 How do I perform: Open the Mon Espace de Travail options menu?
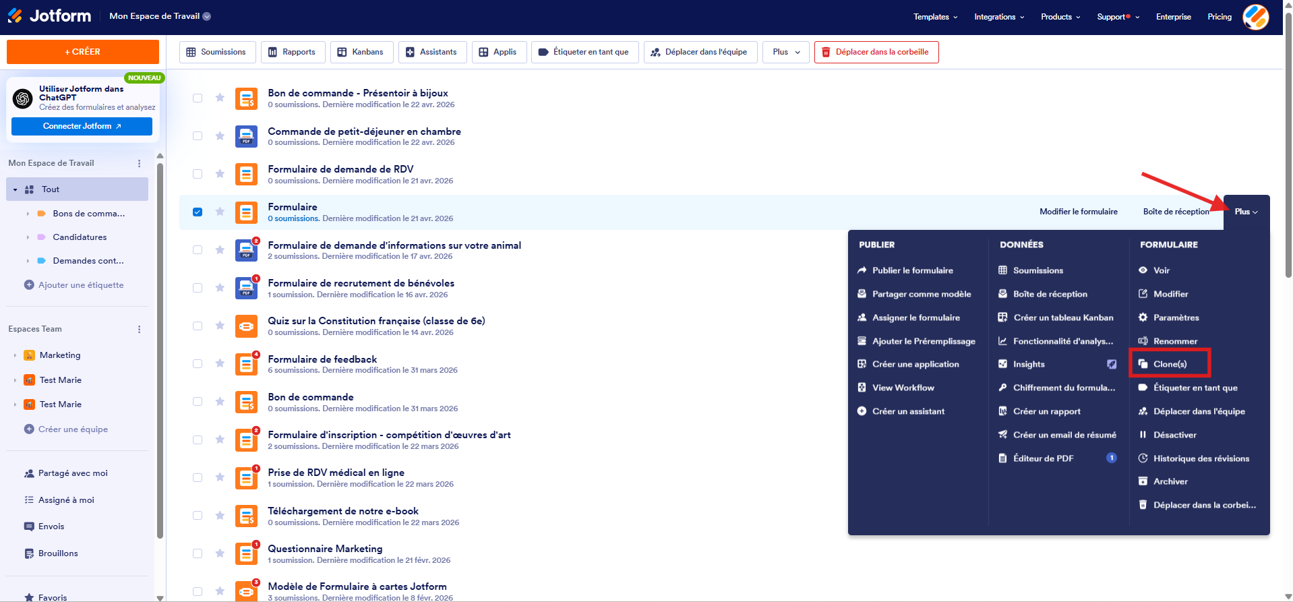click(x=140, y=163)
